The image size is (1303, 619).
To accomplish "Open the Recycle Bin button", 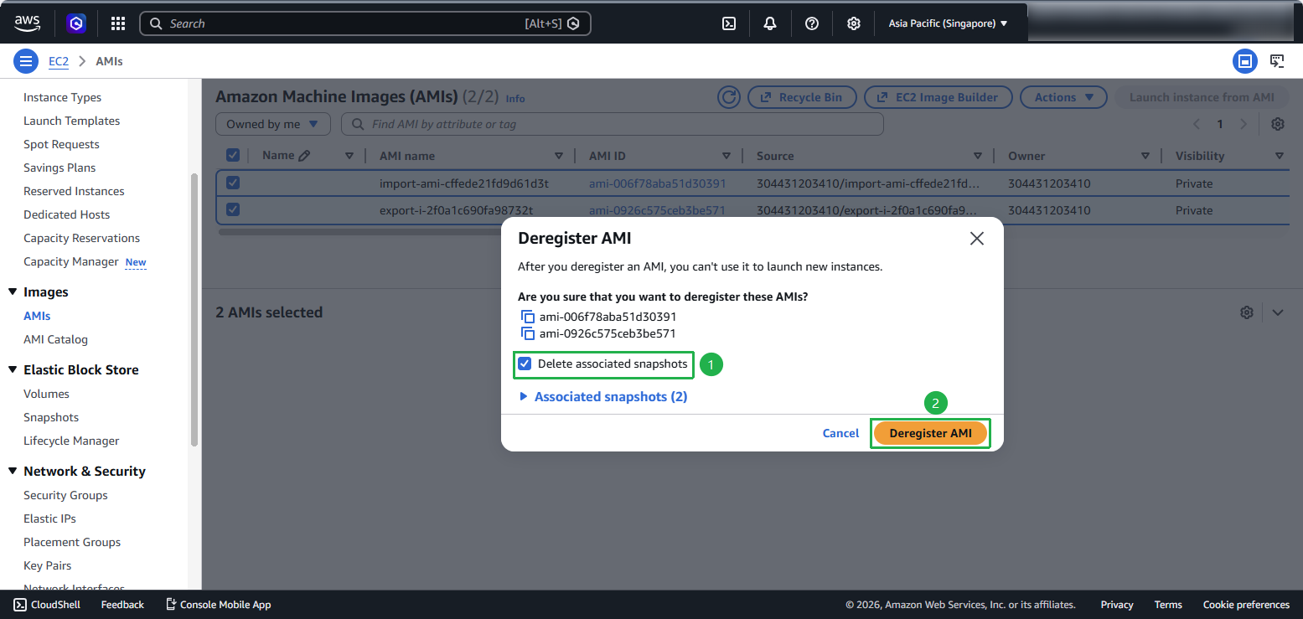I will [801, 97].
